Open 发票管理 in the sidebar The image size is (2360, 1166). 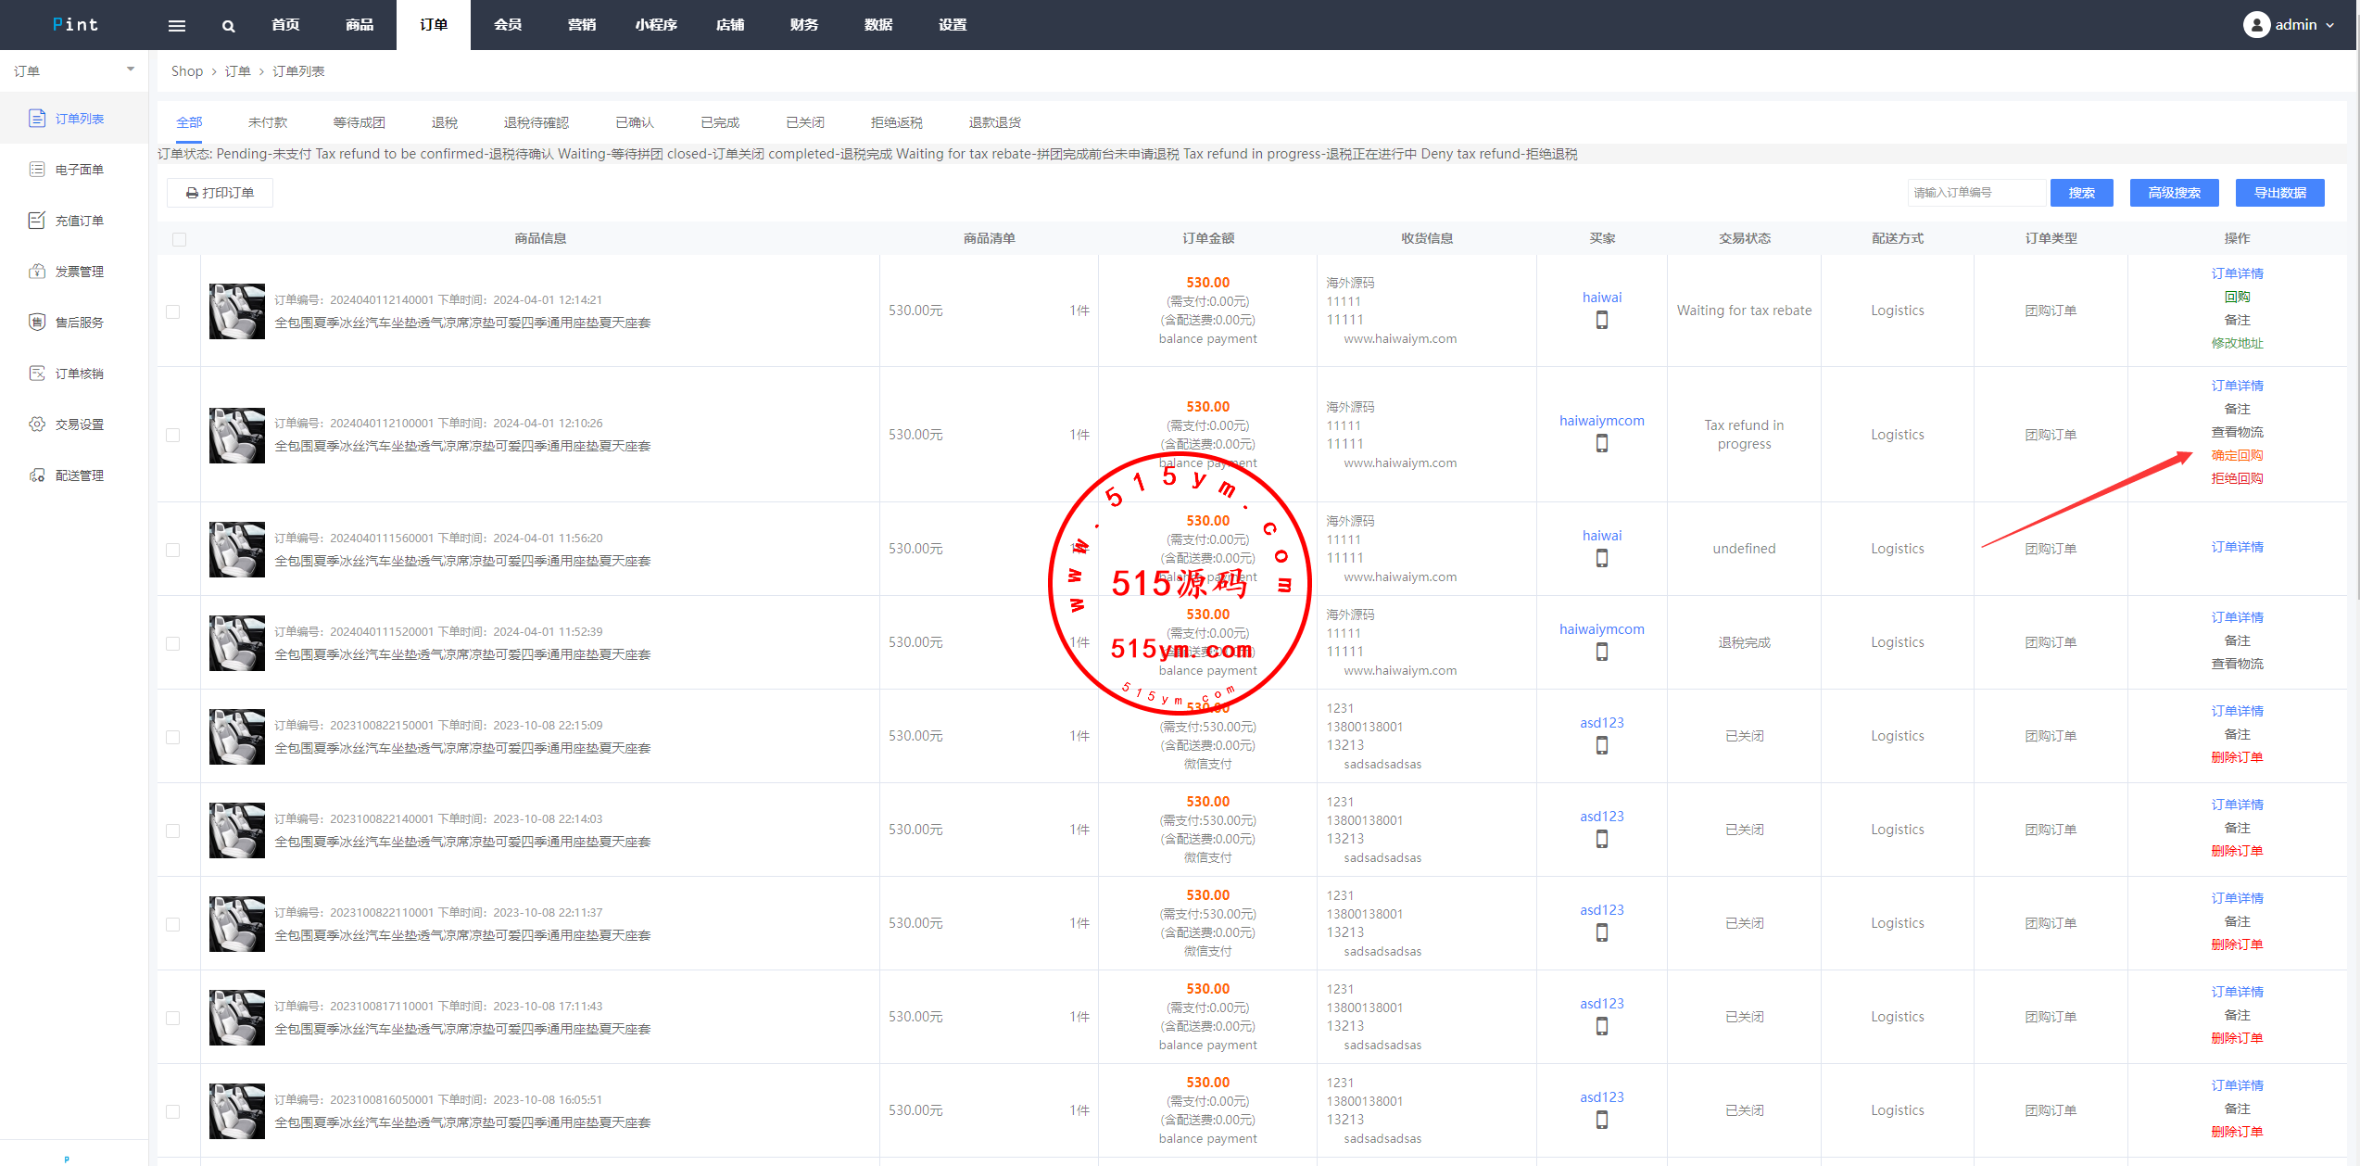(x=79, y=272)
